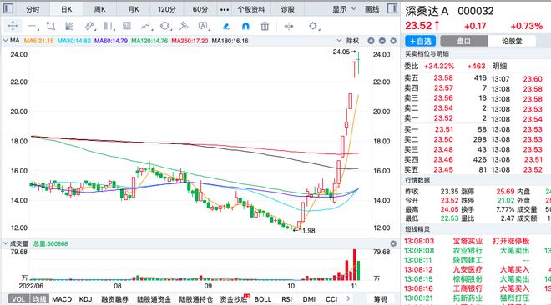
Task: Open drawing toolbar settings gear
Action: [313, 26]
